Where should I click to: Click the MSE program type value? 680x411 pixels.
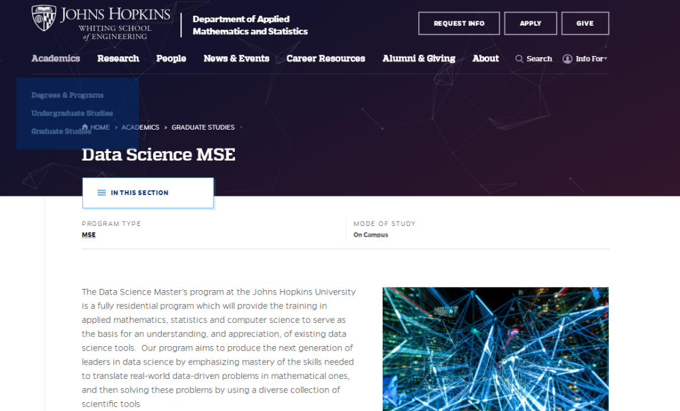point(89,235)
